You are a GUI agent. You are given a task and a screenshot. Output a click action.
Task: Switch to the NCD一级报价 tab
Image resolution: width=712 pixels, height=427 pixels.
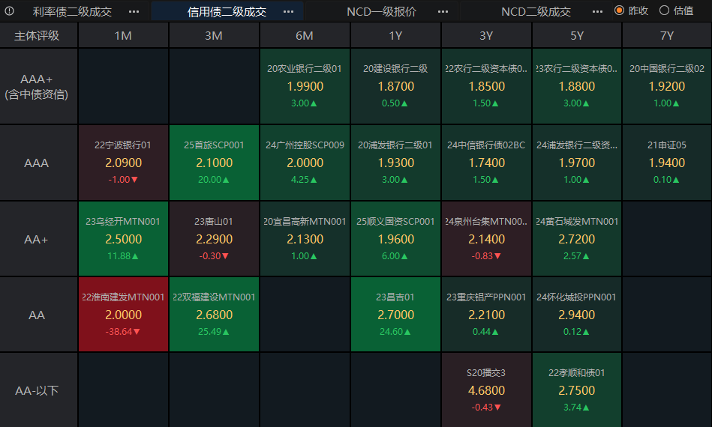point(381,12)
